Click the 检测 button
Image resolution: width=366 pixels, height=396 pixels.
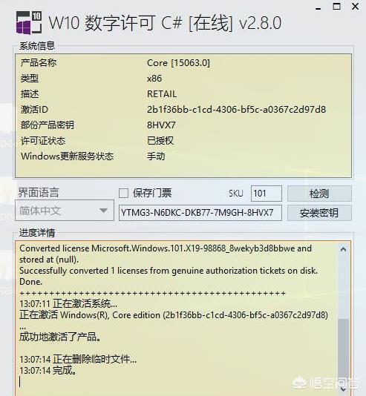coord(319,194)
